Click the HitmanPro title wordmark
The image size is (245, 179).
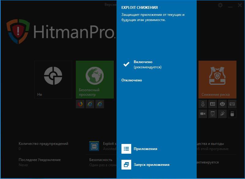click(75, 32)
